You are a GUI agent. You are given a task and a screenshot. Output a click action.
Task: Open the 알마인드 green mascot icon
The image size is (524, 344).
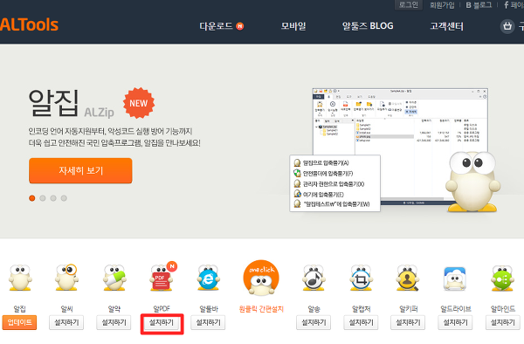click(x=502, y=278)
